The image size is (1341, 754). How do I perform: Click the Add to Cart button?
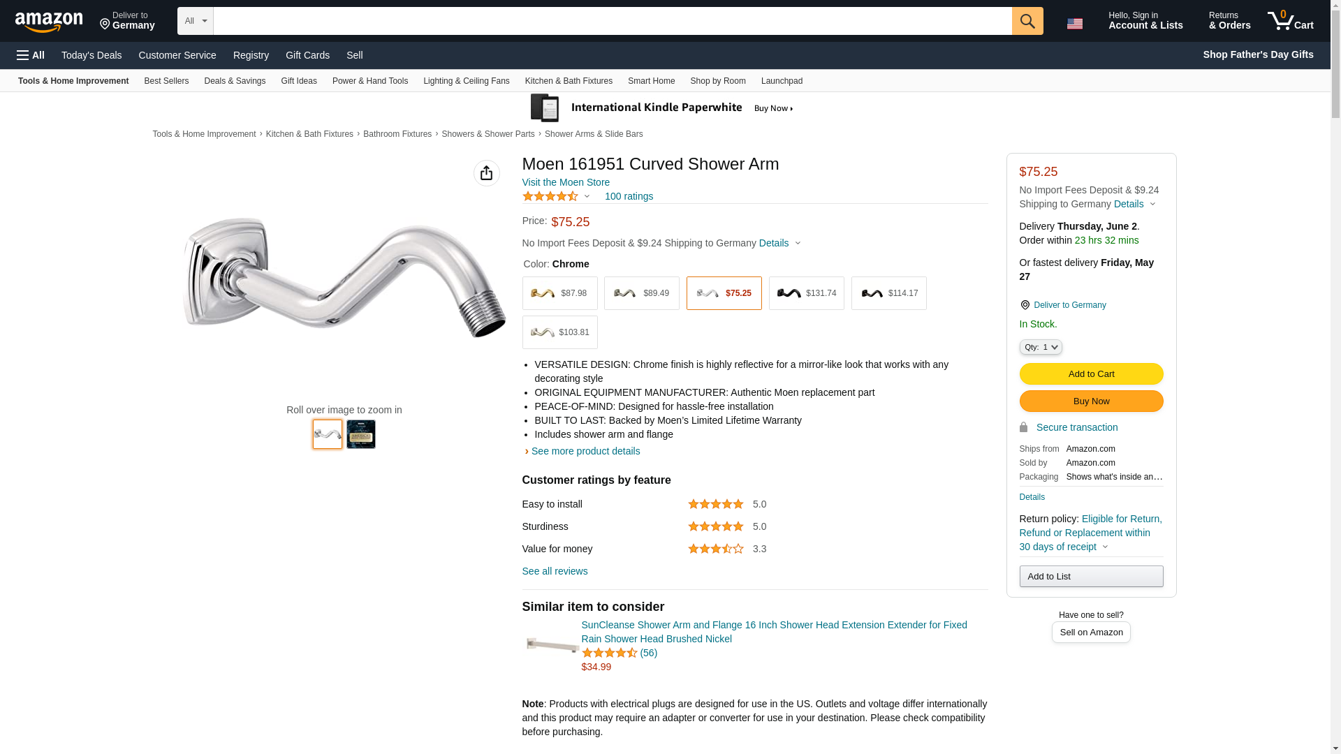(1091, 374)
